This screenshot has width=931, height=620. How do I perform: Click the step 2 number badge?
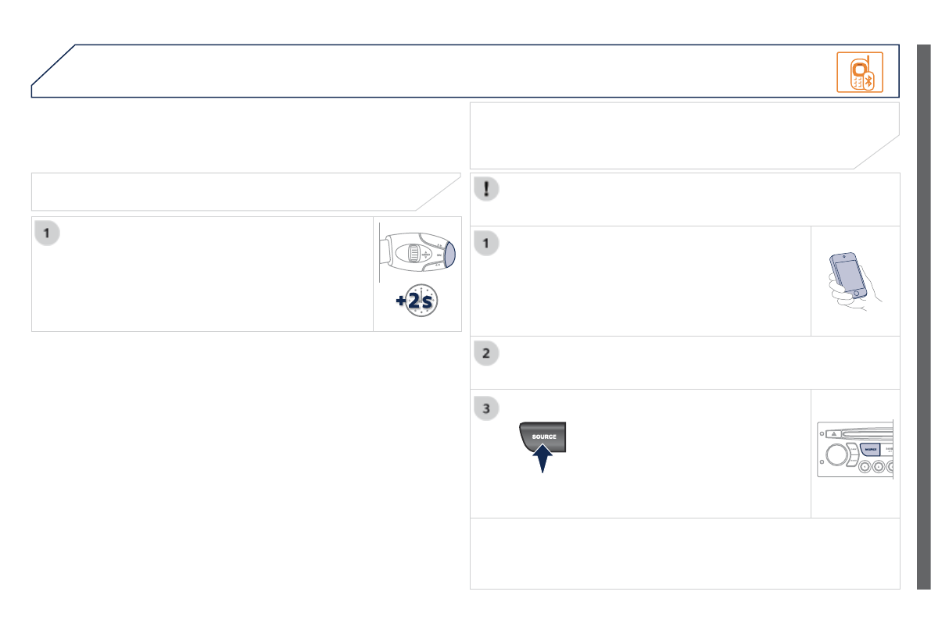click(486, 354)
